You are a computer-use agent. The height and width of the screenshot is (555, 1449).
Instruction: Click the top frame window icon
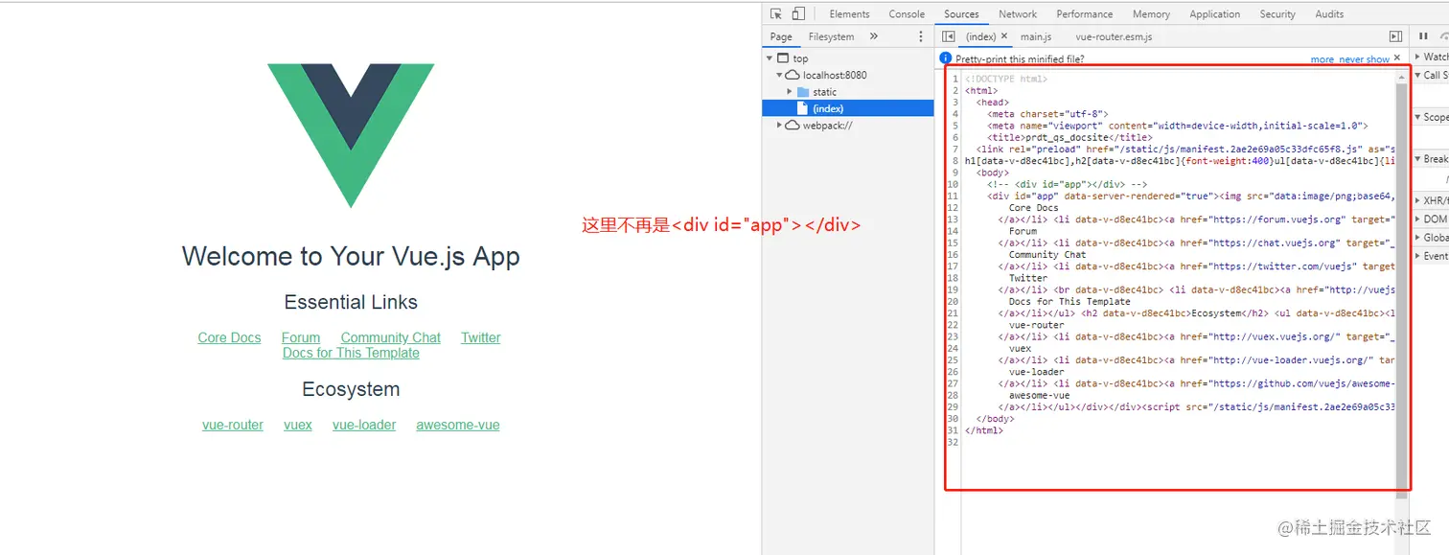[783, 58]
